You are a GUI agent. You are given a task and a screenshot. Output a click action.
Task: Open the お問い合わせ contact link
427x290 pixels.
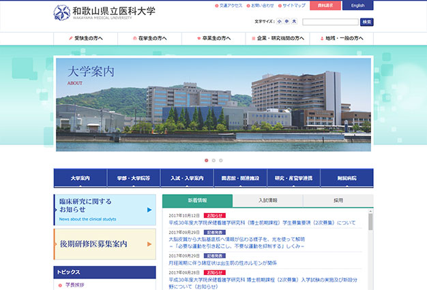click(261, 6)
